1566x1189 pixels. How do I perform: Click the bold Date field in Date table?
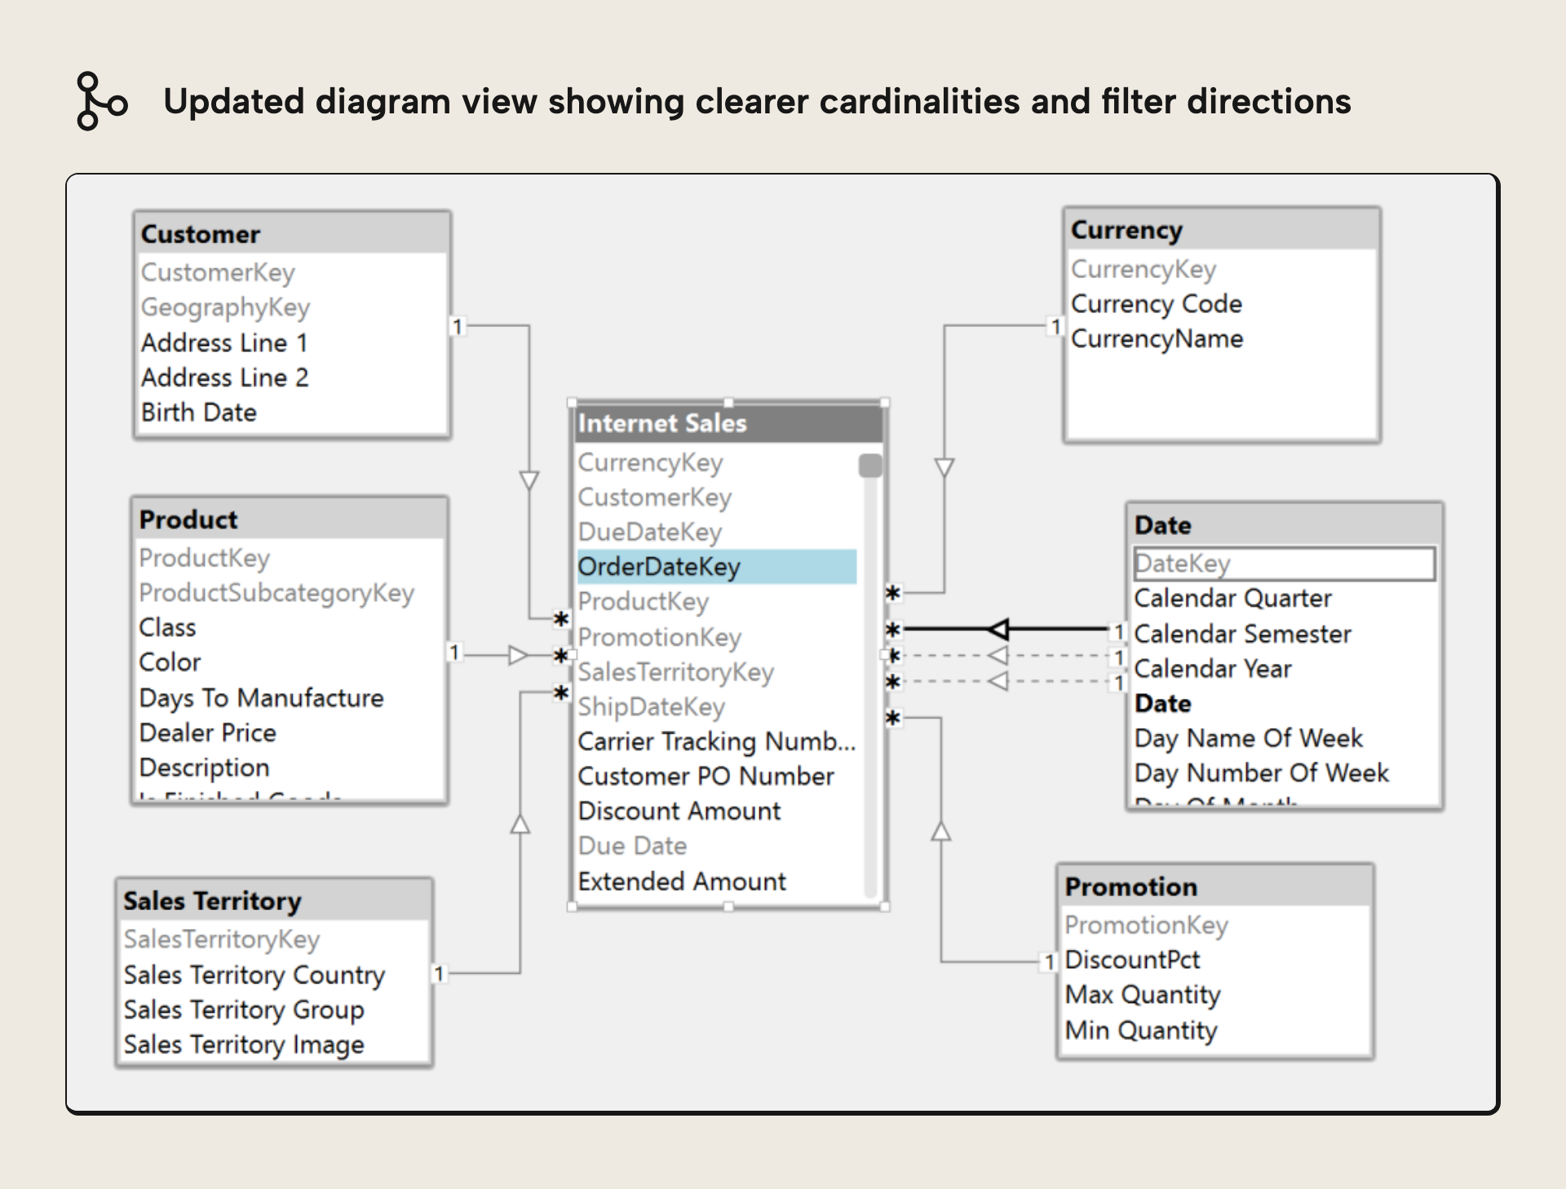(x=1163, y=704)
